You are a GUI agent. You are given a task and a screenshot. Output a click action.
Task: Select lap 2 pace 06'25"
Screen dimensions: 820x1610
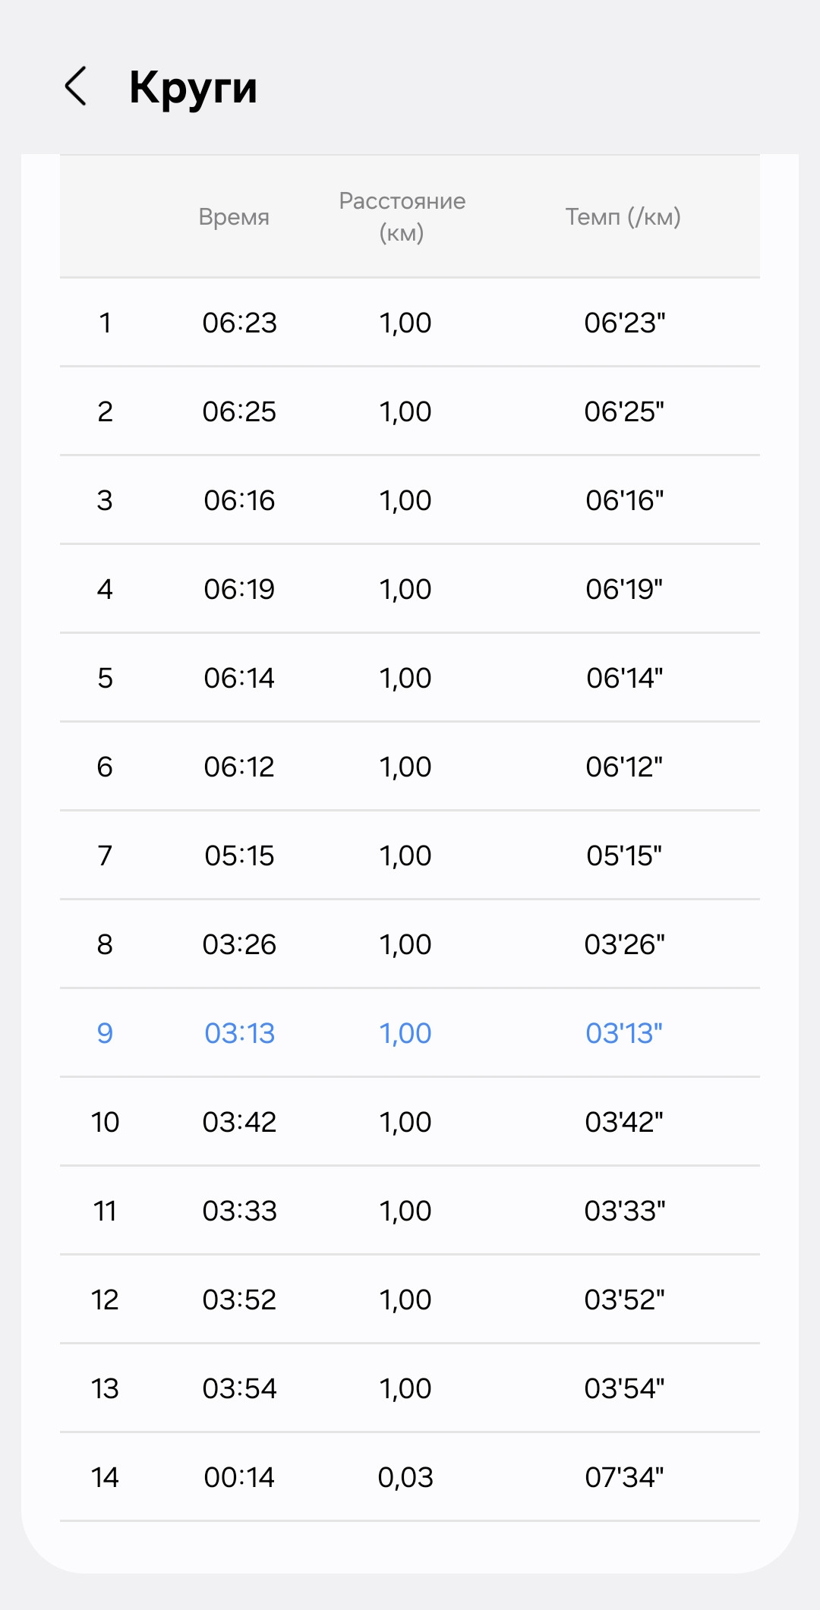click(x=624, y=411)
